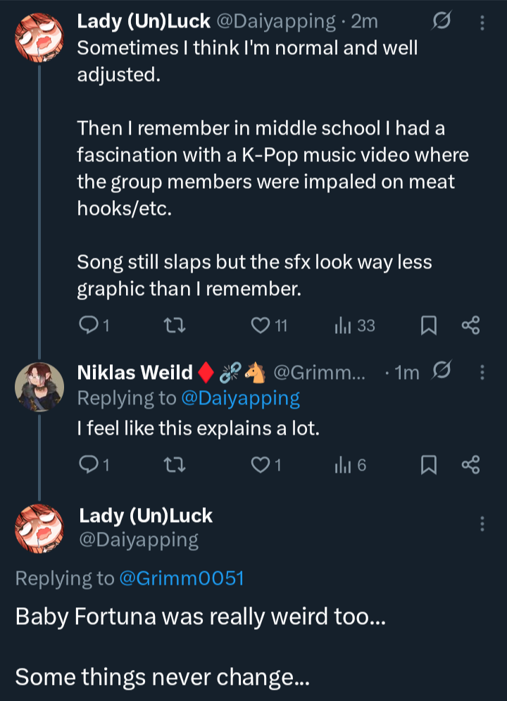Image resolution: width=507 pixels, height=701 pixels.
Task: Open more options on the bottom tweet
Action: (482, 523)
